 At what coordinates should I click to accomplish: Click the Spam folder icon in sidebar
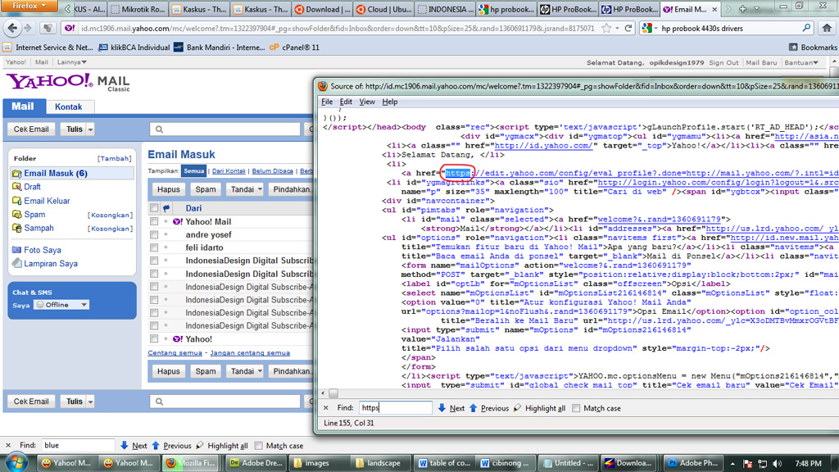tap(17, 215)
